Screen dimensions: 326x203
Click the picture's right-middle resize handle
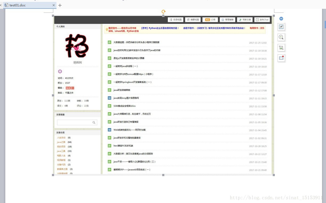274,95
